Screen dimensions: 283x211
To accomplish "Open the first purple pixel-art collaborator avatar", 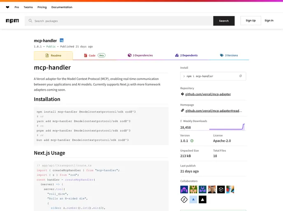I will (184, 190).
